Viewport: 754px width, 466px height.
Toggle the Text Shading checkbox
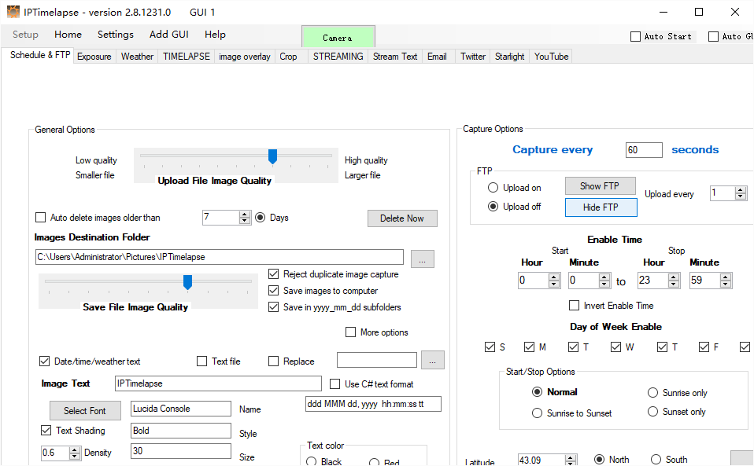[46, 431]
